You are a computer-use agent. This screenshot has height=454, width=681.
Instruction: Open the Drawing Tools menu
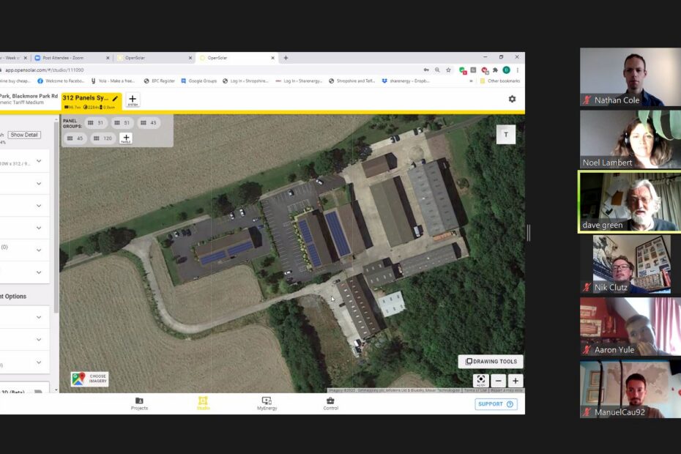coord(491,361)
